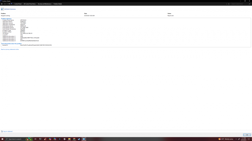Open Task View from the taskbar

35,139
